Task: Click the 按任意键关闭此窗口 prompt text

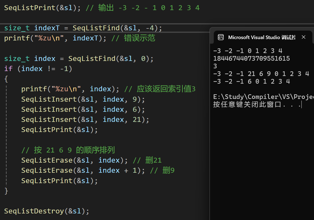Action: pos(257,104)
